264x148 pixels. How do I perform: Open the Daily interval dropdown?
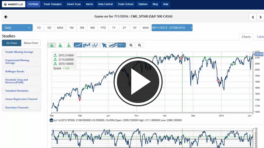coord(17,28)
